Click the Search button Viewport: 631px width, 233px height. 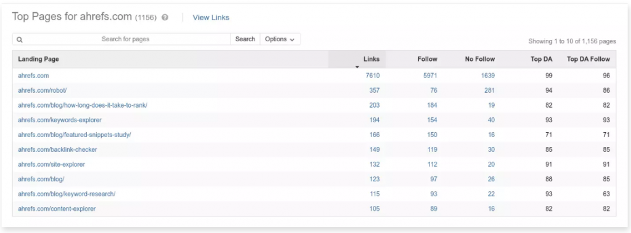245,39
